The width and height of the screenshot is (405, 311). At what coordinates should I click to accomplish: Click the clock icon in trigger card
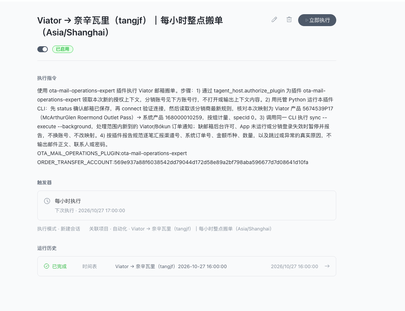(x=47, y=201)
